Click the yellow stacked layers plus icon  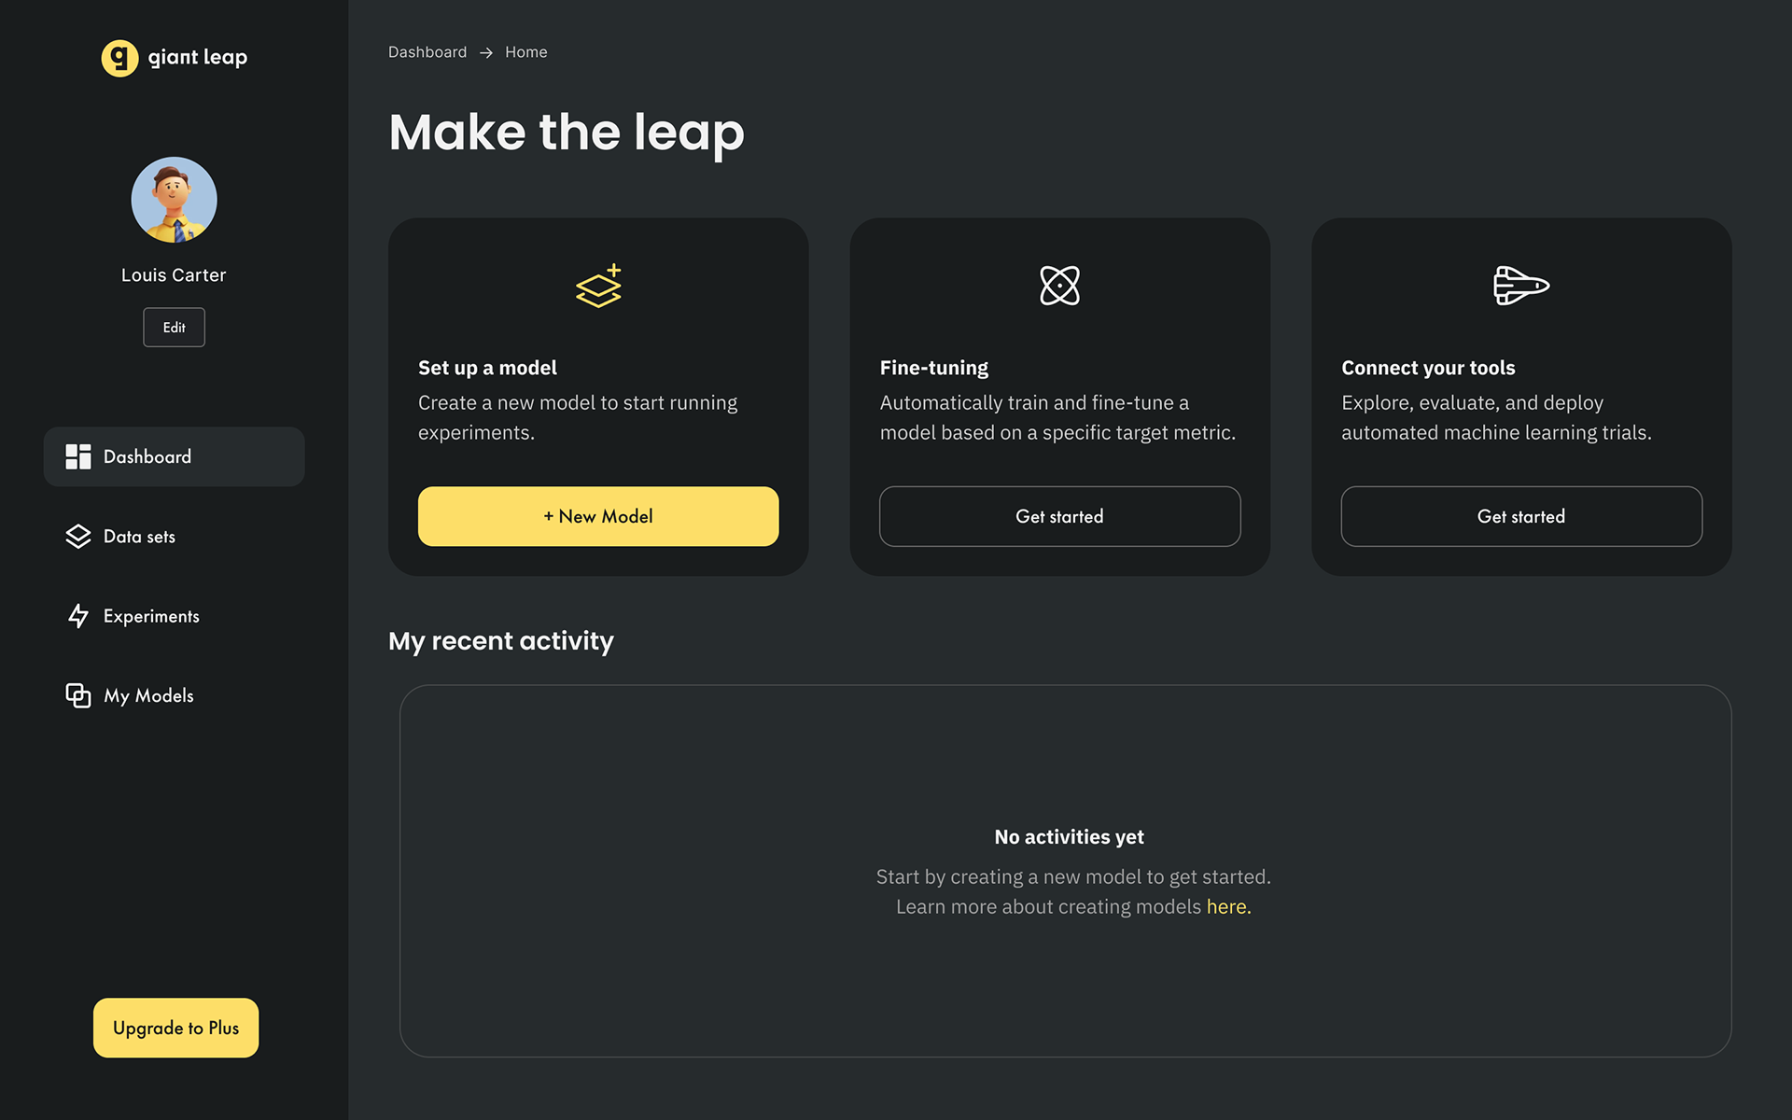[x=598, y=286]
